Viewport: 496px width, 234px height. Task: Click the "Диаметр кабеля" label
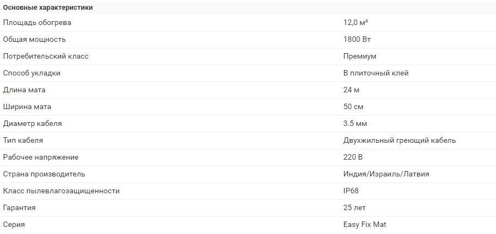tap(33, 124)
